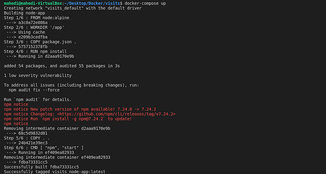Click the Successfully tagged visits_node-app:latest line
Viewport: 326px width, 174px height.
[x=54, y=172]
